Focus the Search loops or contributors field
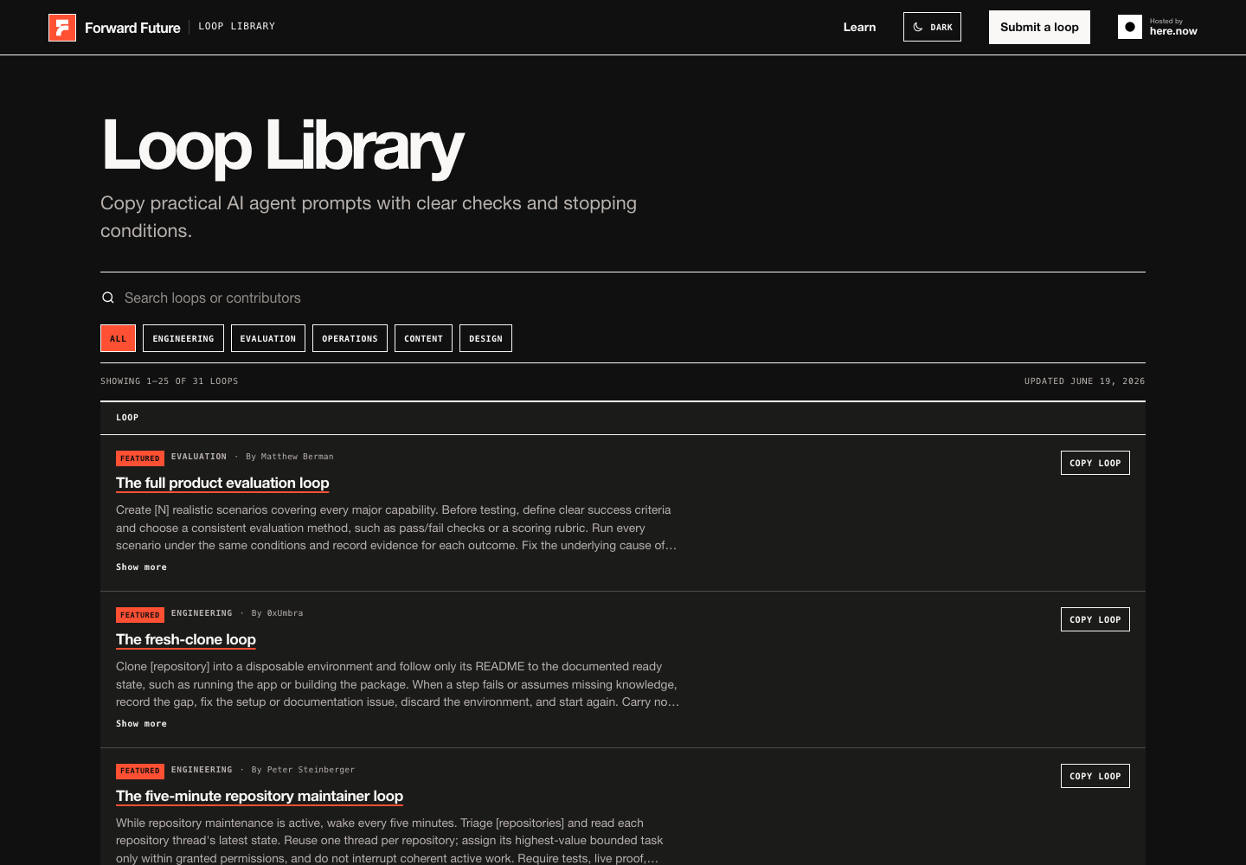 [623, 298]
